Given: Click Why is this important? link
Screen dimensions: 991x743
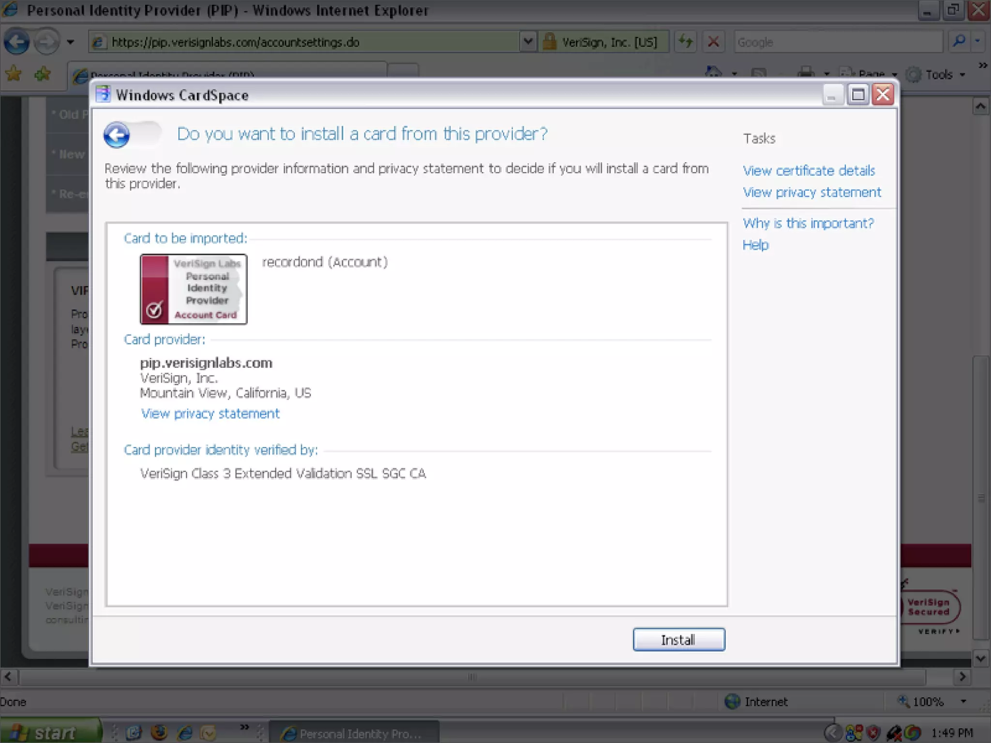Looking at the screenshot, I should coord(808,223).
